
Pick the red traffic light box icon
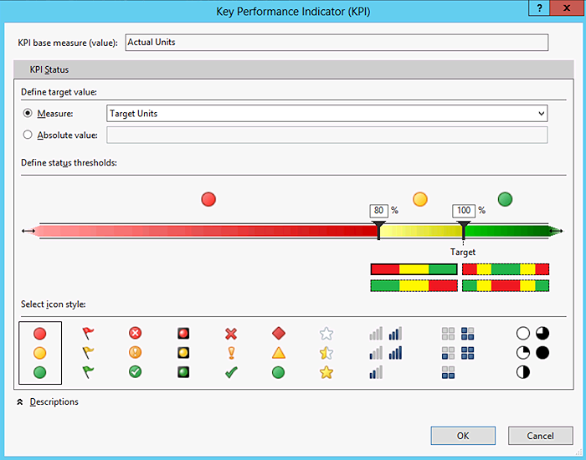tap(183, 333)
